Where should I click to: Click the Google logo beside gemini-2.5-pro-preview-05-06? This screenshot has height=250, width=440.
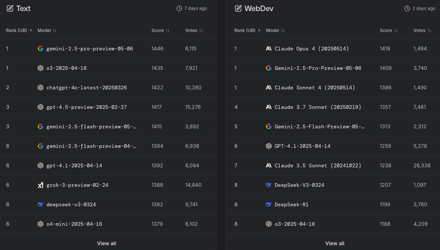tap(41, 49)
